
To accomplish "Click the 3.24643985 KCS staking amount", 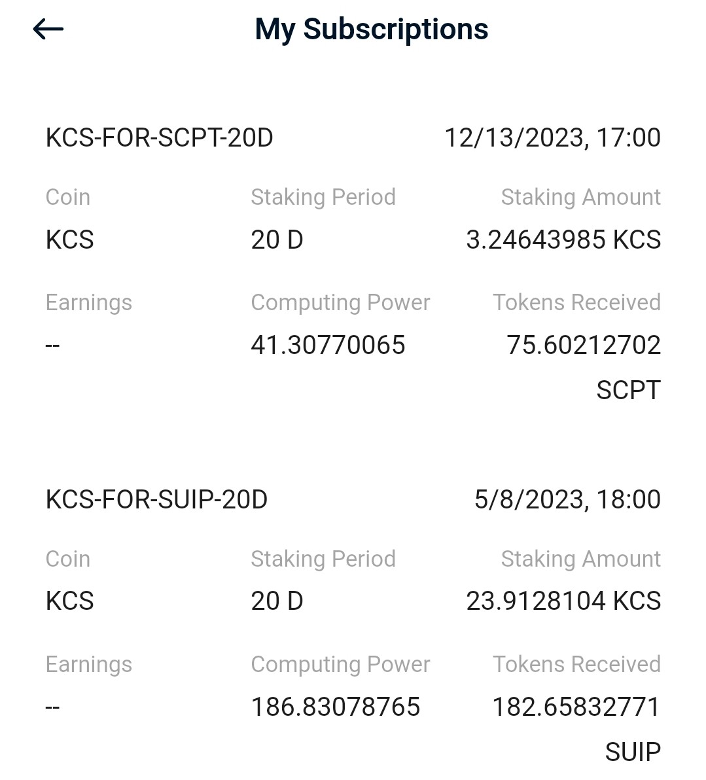I will point(563,239).
